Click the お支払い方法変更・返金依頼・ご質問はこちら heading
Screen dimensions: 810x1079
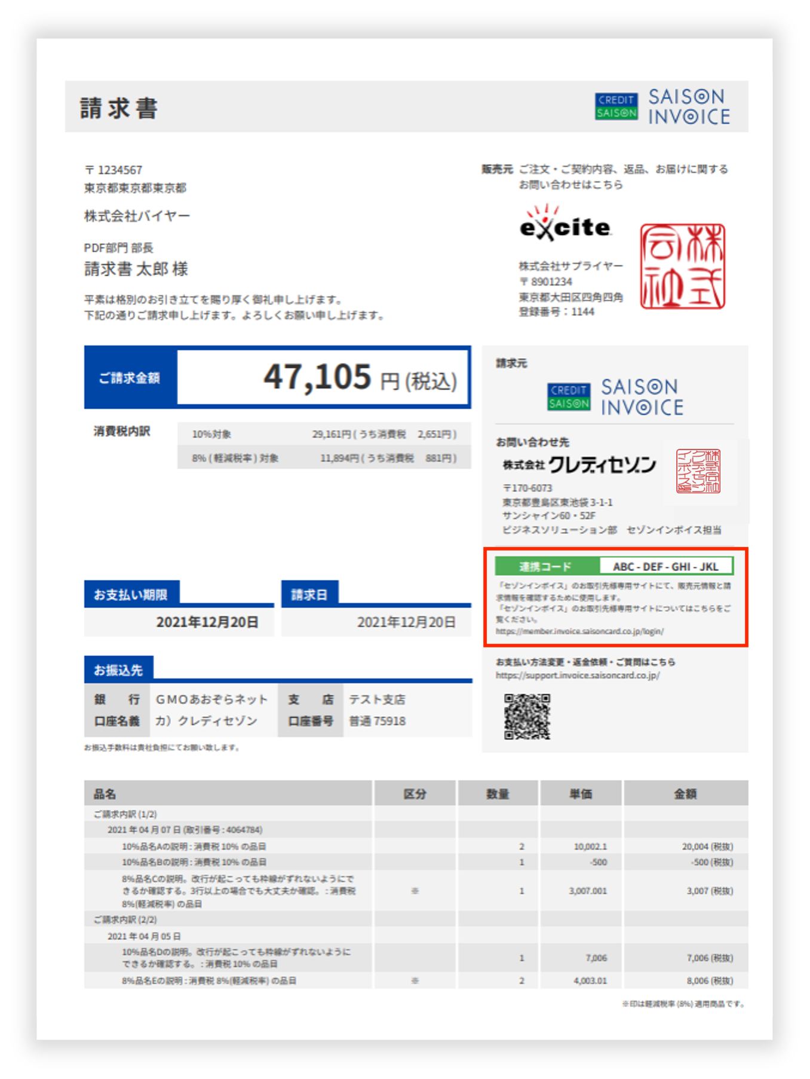(585, 662)
